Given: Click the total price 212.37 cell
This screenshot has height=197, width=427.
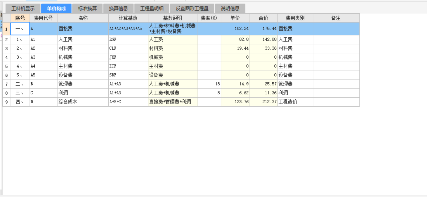Looking at the screenshot, I should [264, 102].
